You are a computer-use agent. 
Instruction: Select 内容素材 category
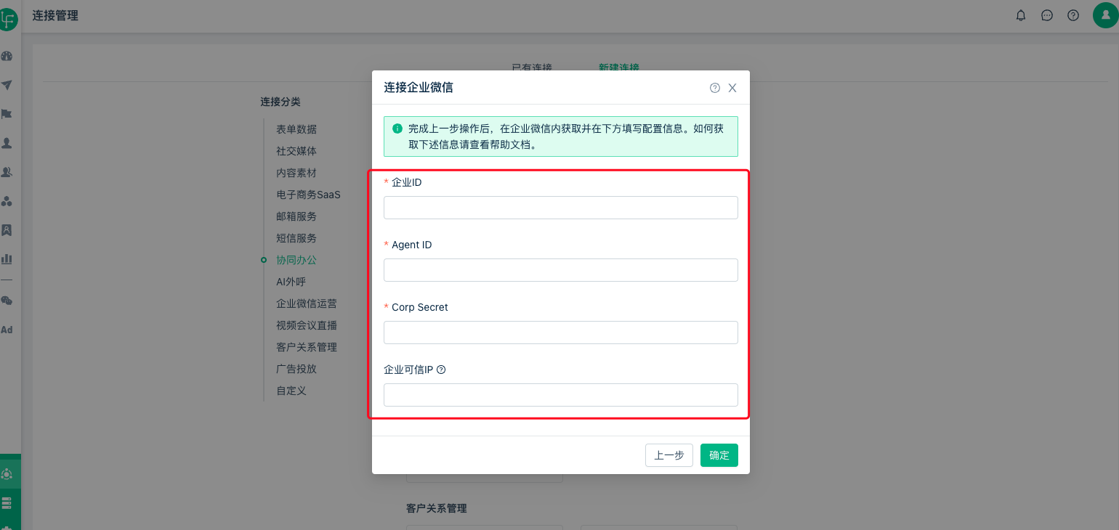click(x=296, y=173)
